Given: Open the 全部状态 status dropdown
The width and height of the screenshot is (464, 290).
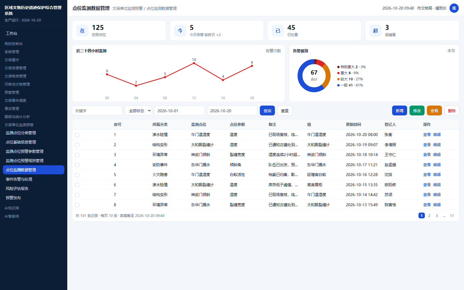Looking at the screenshot, I should tap(138, 111).
